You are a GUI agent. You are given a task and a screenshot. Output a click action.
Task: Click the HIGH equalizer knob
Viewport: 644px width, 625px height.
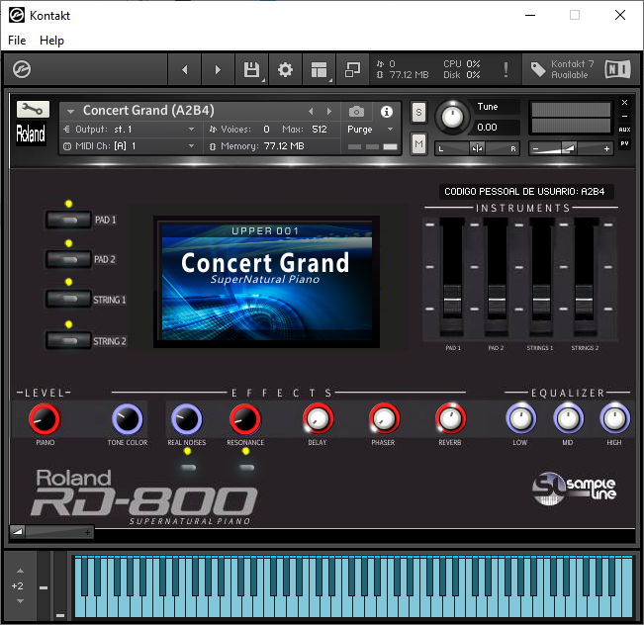pyautogui.click(x=614, y=418)
